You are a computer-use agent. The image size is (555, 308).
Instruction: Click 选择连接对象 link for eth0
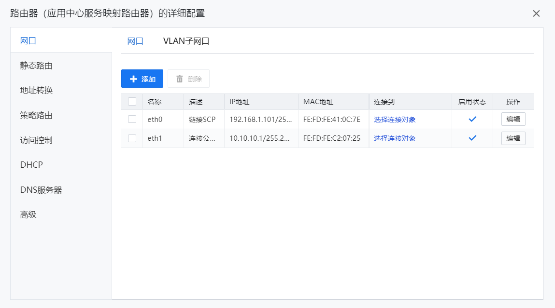click(x=395, y=120)
